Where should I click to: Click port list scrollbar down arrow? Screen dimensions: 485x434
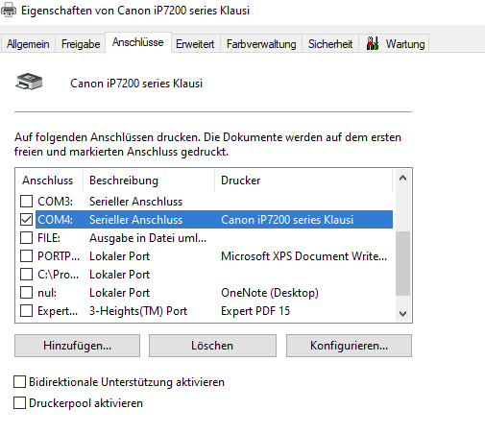coord(403,314)
